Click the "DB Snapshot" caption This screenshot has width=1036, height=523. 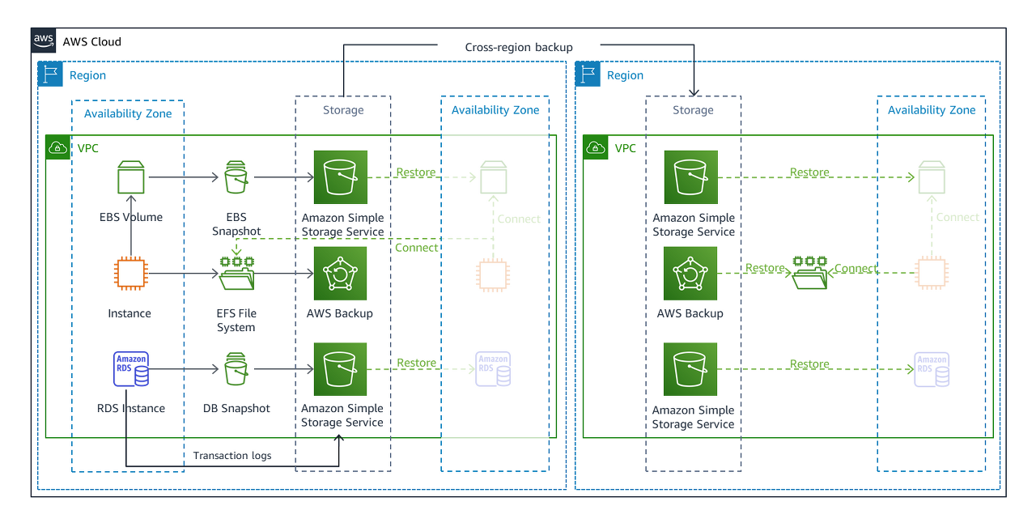click(x=236, y=409)
